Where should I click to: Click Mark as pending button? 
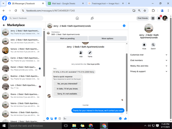click(x=67, y=39)
